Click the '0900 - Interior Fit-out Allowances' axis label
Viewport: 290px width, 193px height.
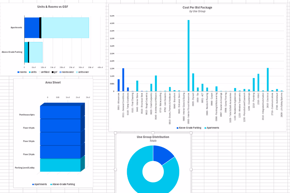[x=188, y=108]
